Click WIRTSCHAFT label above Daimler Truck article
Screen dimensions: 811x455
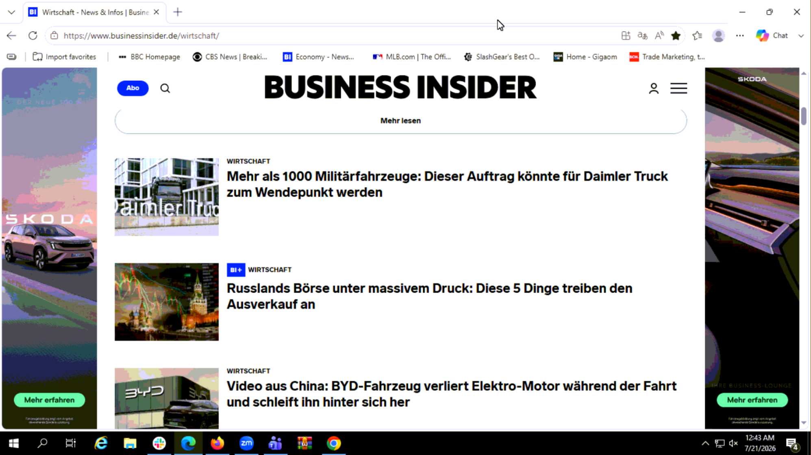click(248, 161)
